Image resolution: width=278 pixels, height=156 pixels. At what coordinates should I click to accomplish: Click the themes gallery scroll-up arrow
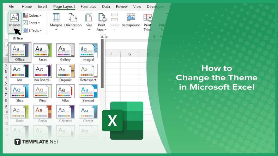[102, 37]
